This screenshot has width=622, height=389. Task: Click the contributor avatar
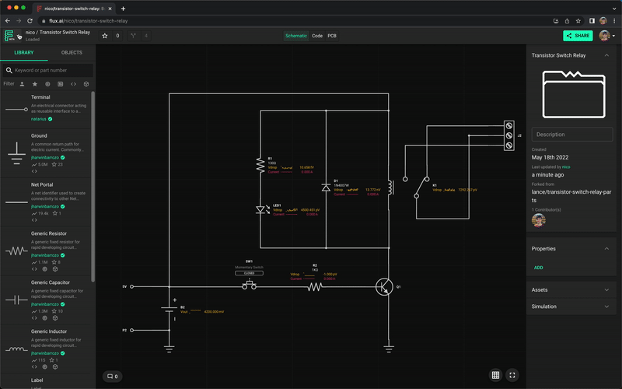[x=538, y=220]
